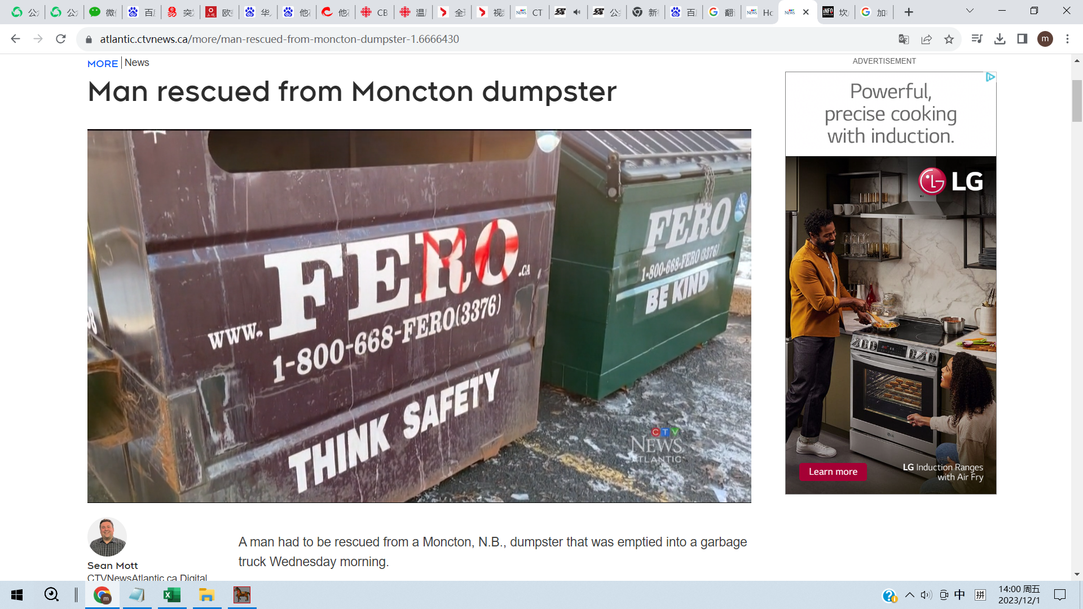Mute the audio-playing tab speaker icon
Viewport: 1083px width, 609px height.
(x=576, y=12)
